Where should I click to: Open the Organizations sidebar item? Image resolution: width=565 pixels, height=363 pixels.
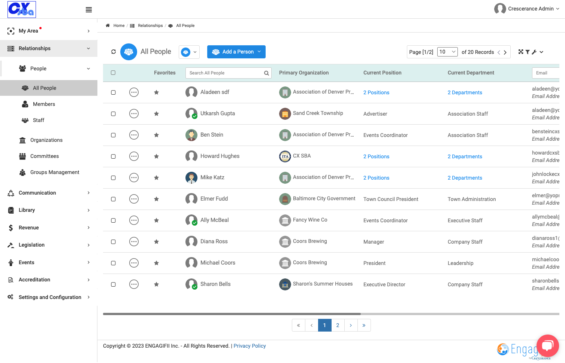click(x=46, y=140)
